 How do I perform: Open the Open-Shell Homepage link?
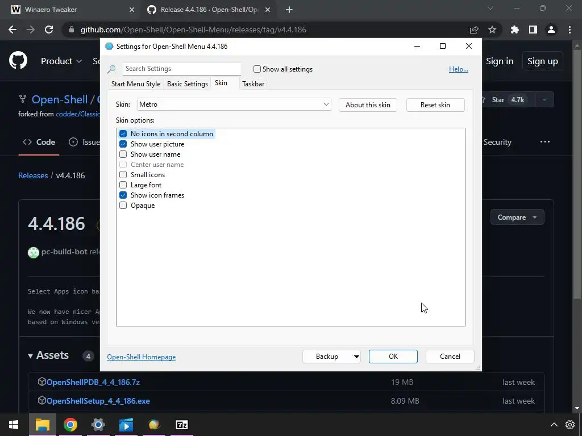[142, 357]
